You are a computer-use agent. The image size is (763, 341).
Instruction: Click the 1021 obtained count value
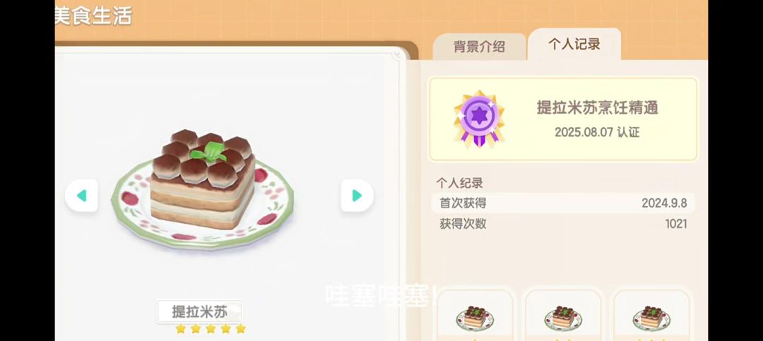coord(676,224)
